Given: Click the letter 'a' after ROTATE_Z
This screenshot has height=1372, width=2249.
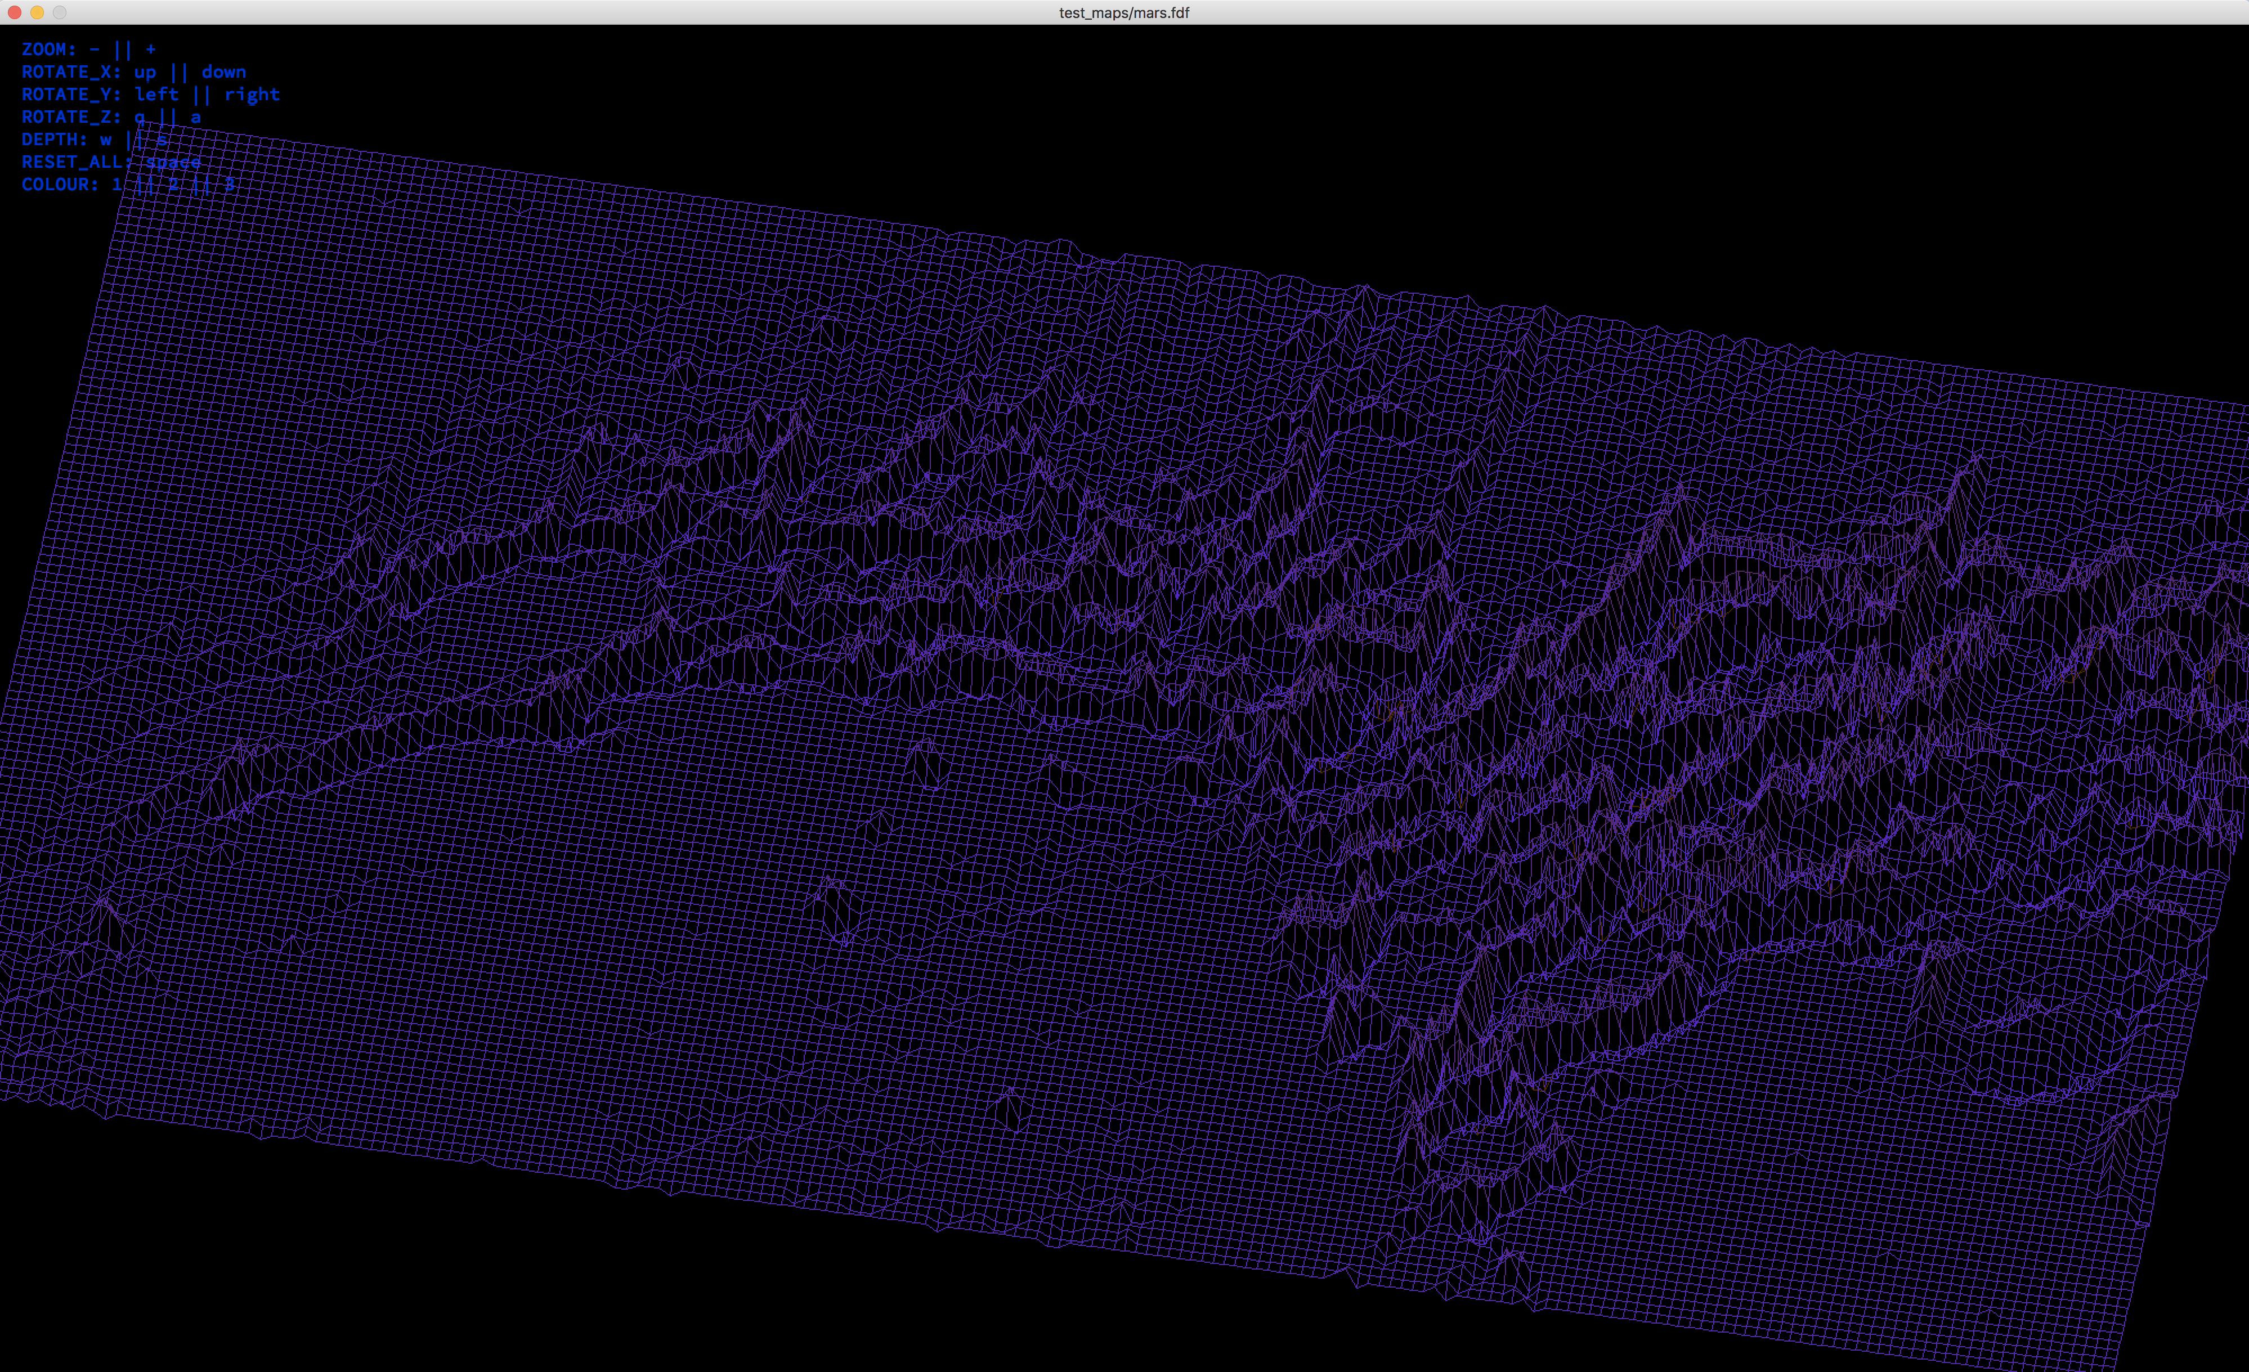Looking at the screenshot, I should pos(195,117).
